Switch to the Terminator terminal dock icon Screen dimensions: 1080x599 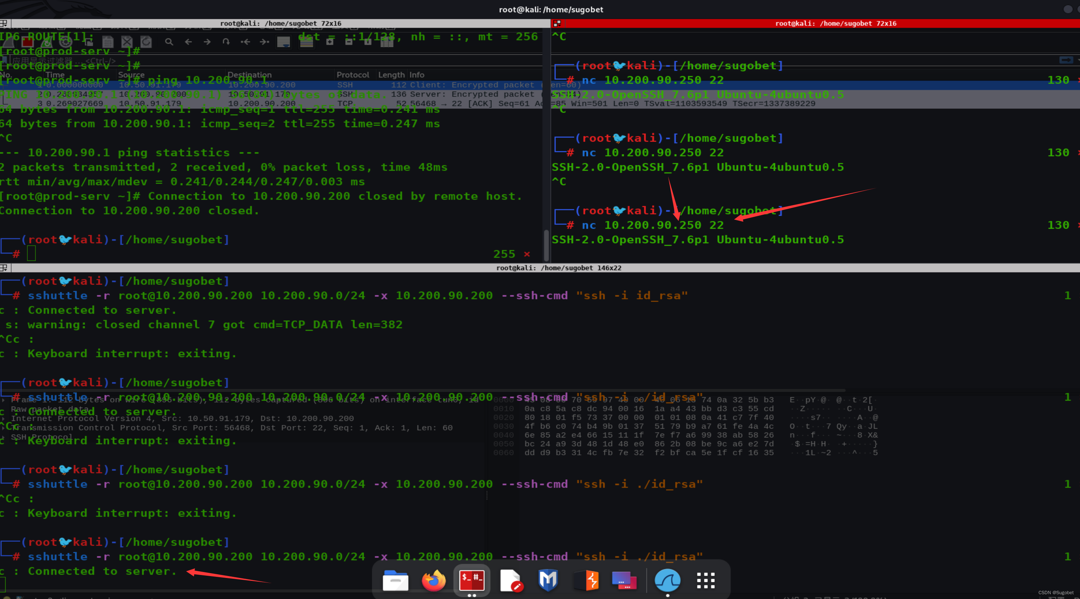click(x=472, y=581)
